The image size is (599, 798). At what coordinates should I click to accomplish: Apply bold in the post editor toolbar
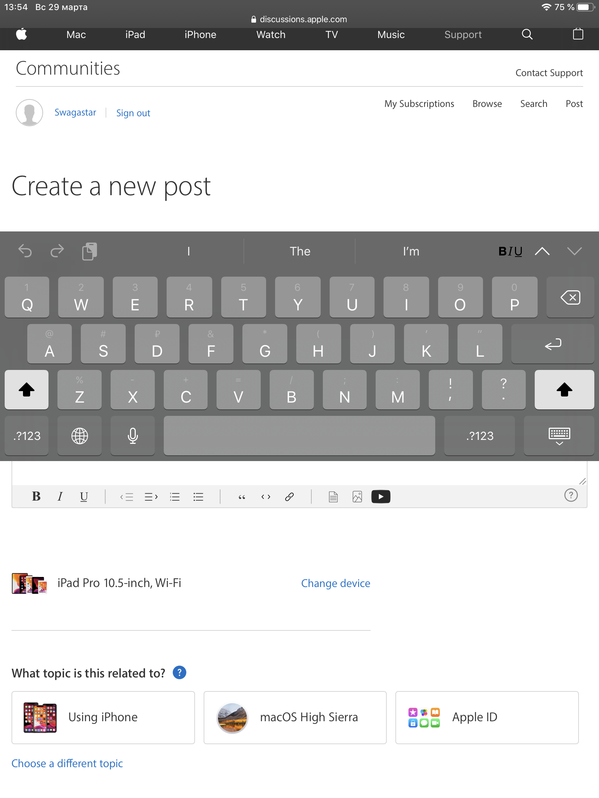(x=36, y=496)
